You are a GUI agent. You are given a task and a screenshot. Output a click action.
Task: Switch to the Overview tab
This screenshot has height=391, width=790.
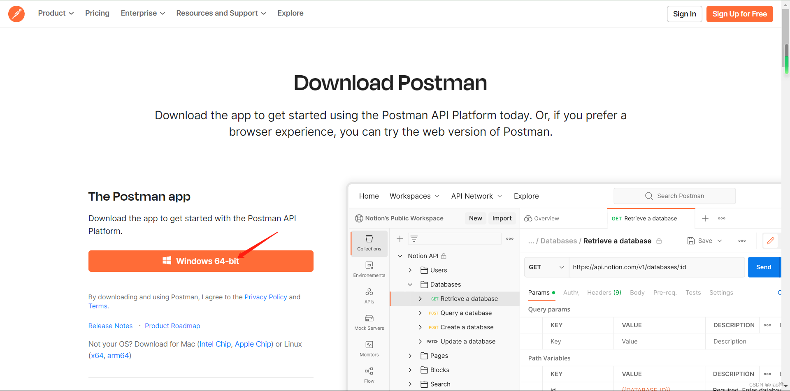[541, 218]
